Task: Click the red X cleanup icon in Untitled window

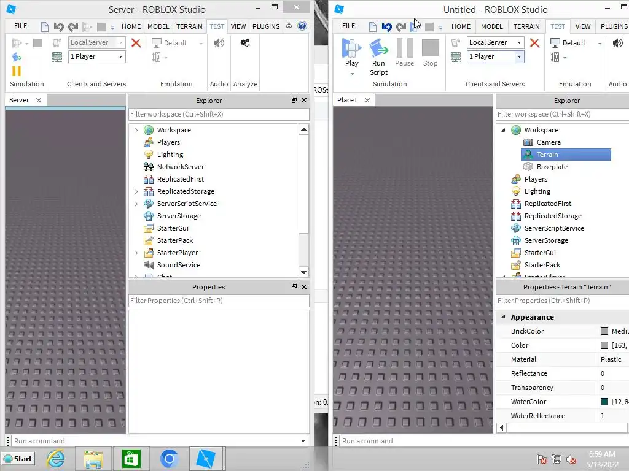Action: coord(534,43)
